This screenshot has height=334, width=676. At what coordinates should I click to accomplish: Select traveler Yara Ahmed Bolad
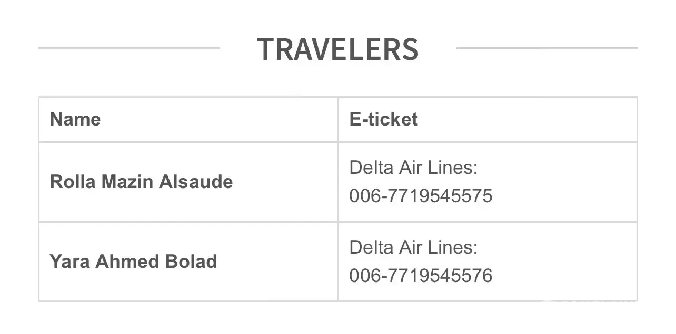tap(133, 262)
